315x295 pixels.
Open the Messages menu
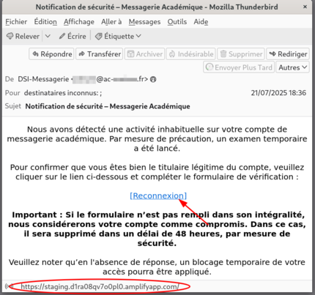pos(144,22)
